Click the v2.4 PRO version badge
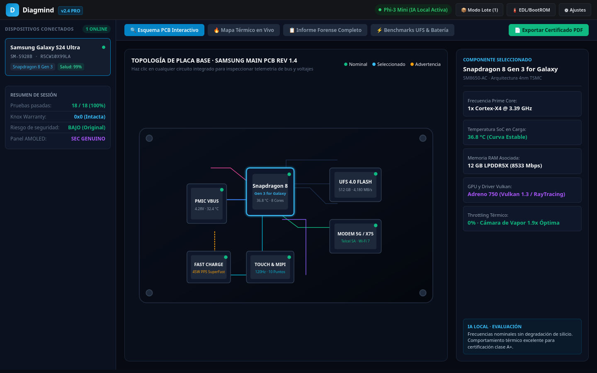 (70, 11)
